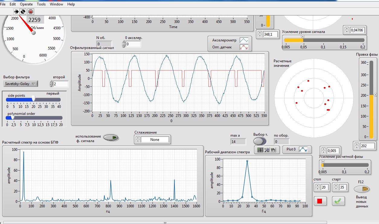Click the Акселерометр plot legend icon
Image resolution: width=379 pixels, height=224 pixels.
(244, 40)
